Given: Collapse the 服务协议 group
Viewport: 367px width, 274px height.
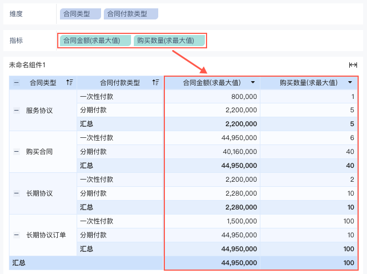Looking at the screenshot, I should [x=17, y=110].
